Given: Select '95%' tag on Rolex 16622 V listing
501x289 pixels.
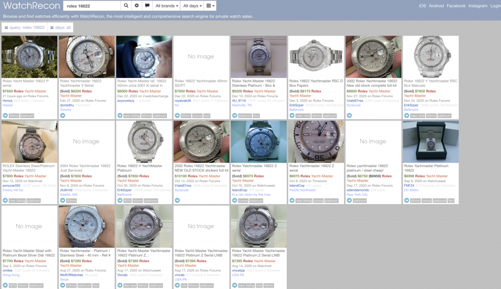Looking at the screenshot, I should pos(128,200).
